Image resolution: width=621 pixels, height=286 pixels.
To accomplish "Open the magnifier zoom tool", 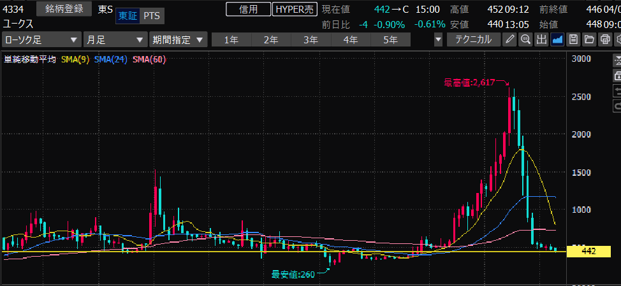I will pos(525,39).
